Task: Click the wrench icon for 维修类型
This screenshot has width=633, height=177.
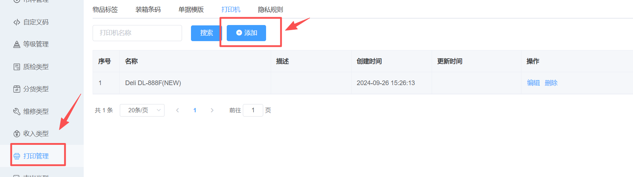Action: click(x=16, y=112)
